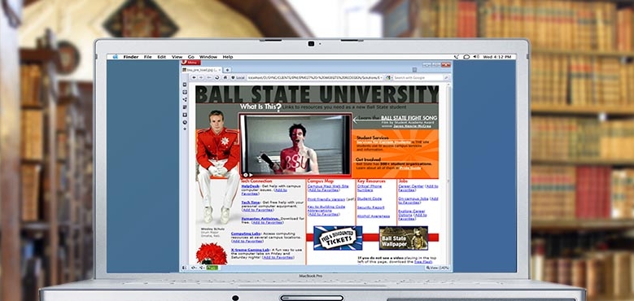
Task: Open the Computing Labs link
Action: 246,233
